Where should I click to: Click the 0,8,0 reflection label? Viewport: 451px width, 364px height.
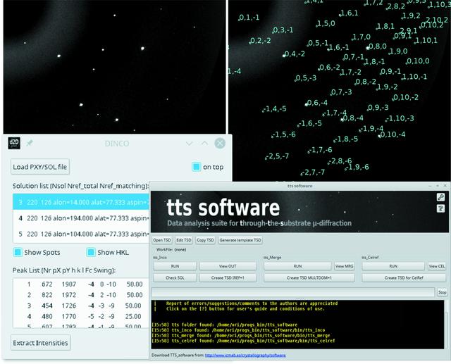click(x=378, y=46)
